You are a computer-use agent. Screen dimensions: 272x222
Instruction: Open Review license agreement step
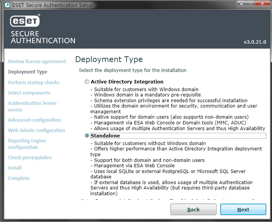pos(37,62)
